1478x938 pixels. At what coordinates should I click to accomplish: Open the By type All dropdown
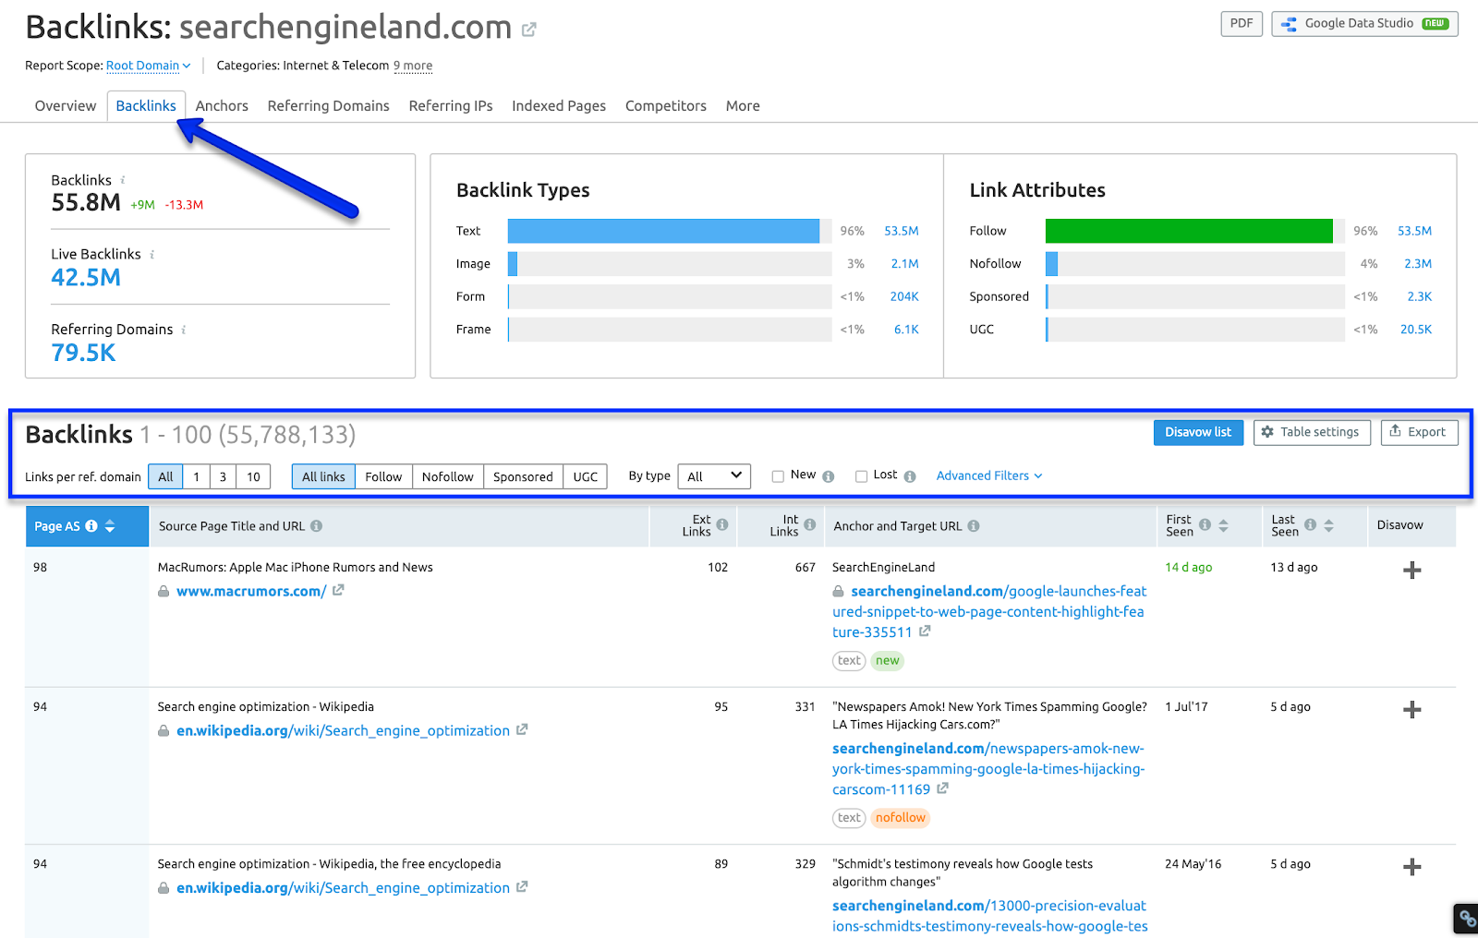714,476
